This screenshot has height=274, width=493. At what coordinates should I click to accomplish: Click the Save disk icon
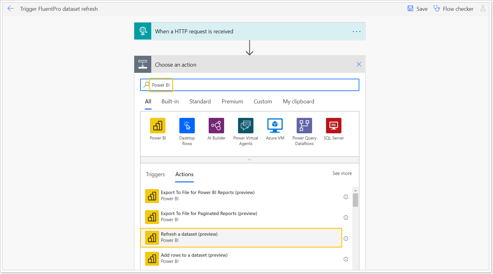(410, 9)
